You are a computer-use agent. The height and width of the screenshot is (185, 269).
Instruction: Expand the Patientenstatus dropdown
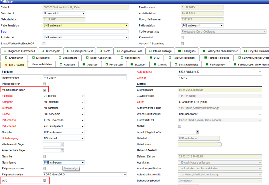pos(85,26)
